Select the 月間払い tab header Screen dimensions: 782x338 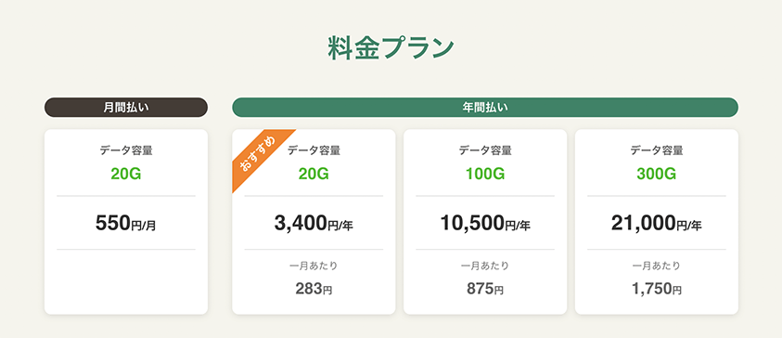126,108
